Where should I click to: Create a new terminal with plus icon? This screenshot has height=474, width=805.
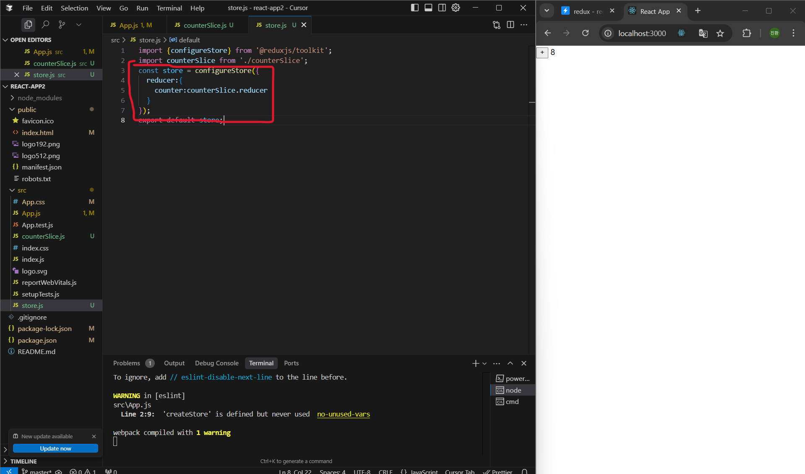pyautogui.click(x=475, y=363)
